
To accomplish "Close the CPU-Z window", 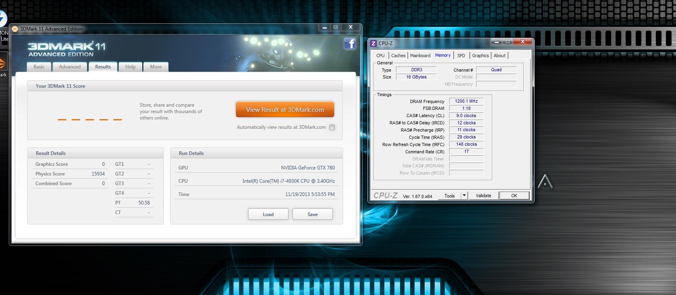I will [x=523, y=41].
